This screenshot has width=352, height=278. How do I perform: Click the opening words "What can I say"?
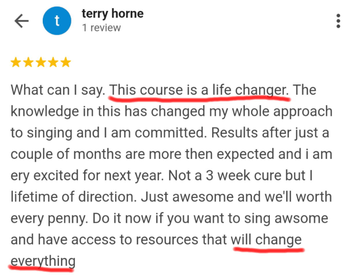tap(58, 90)
